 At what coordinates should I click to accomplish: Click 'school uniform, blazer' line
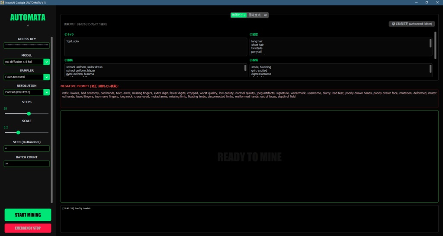coord(80,70)
